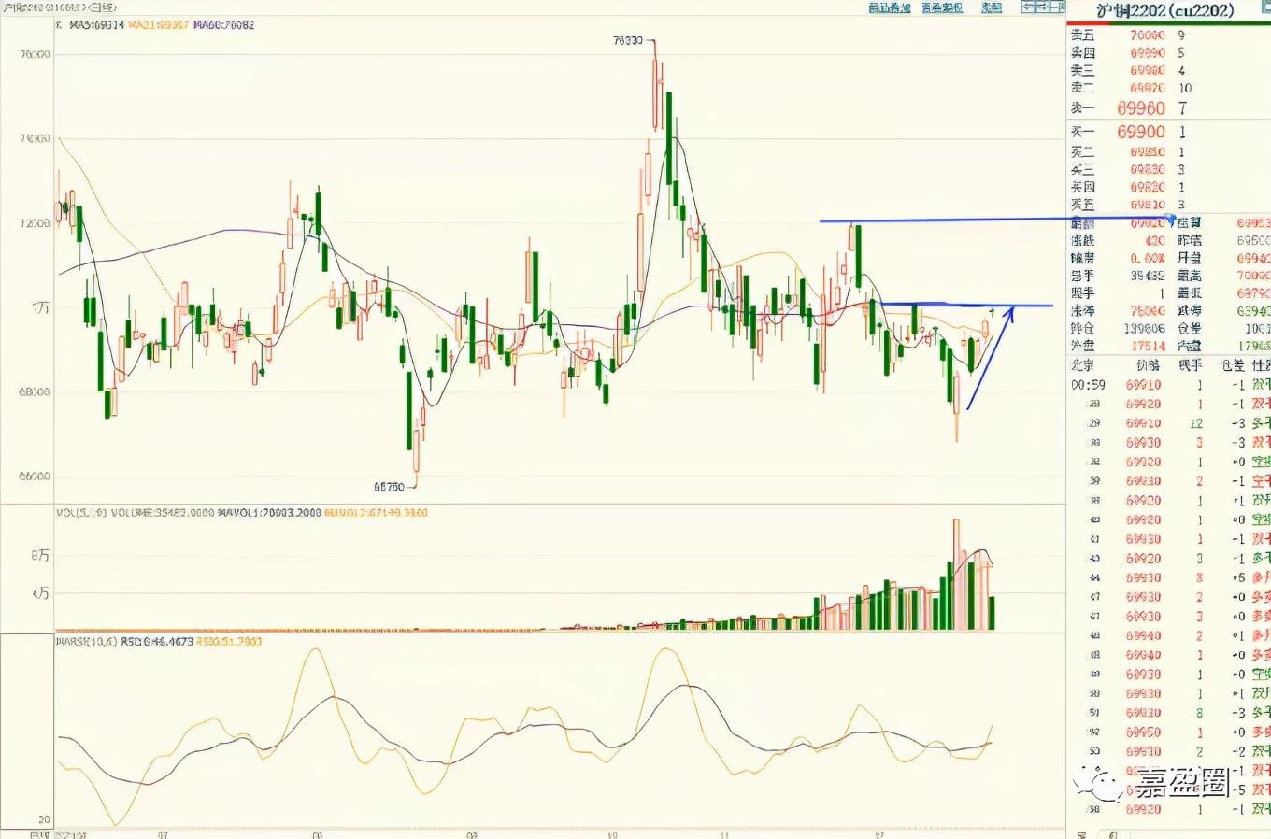
Task: Click the total volume value 35432
Action: coord(1148,276)
